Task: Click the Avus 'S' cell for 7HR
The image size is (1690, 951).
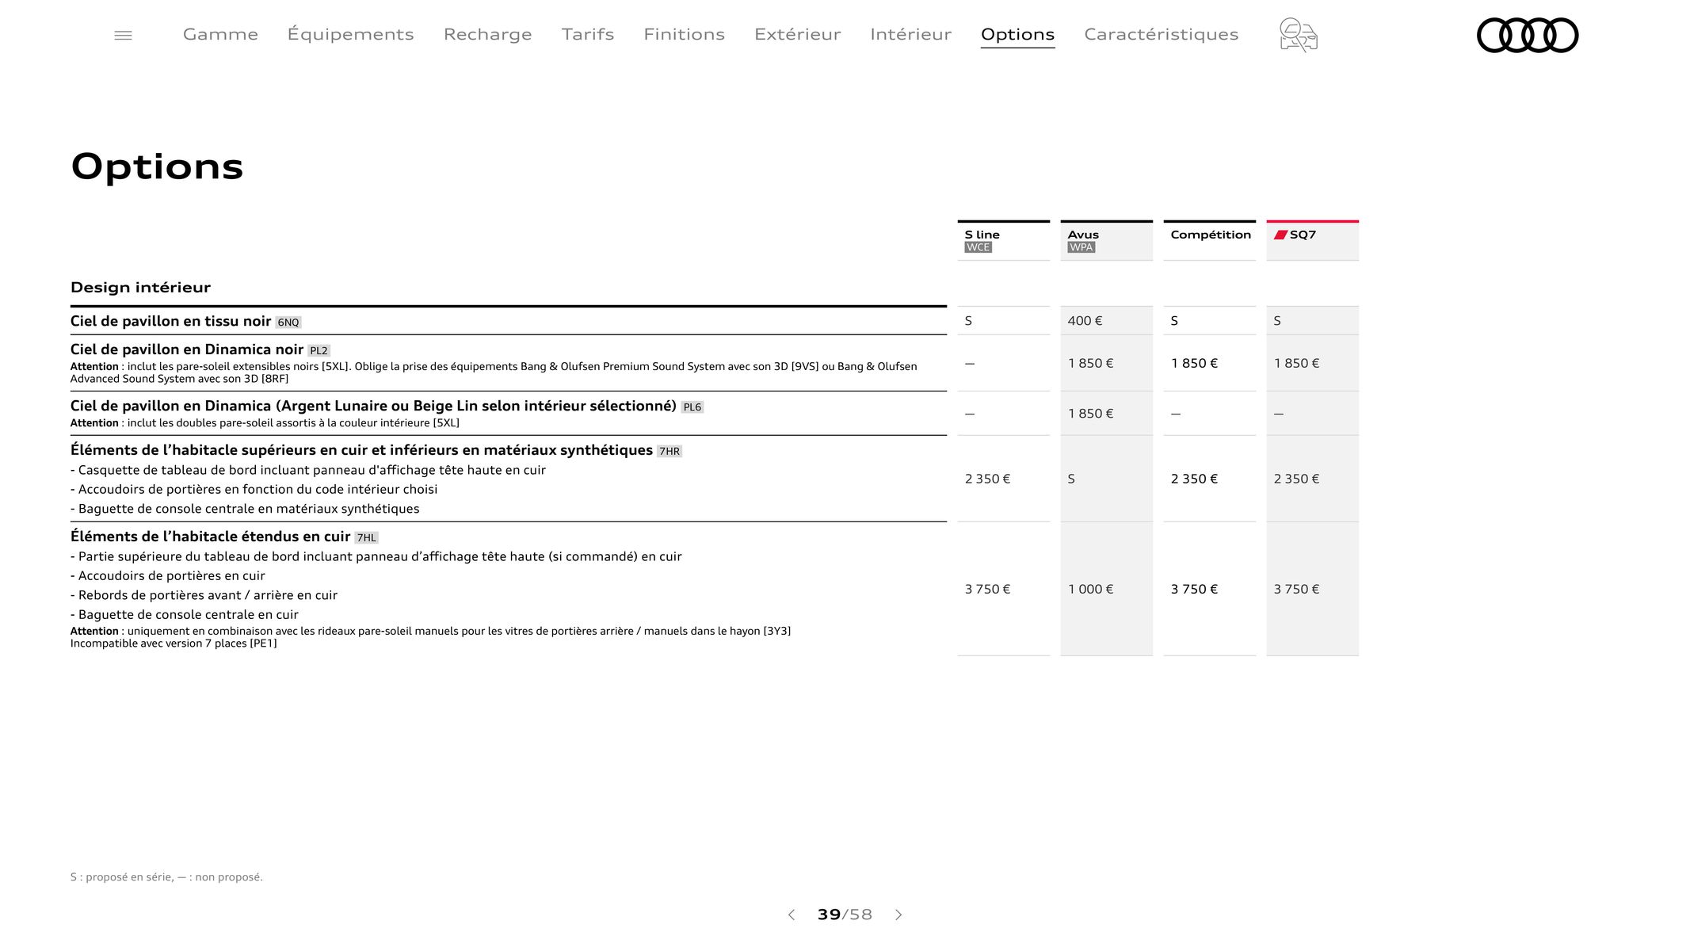Action: pyautogui.click(x=1071, y=479)
